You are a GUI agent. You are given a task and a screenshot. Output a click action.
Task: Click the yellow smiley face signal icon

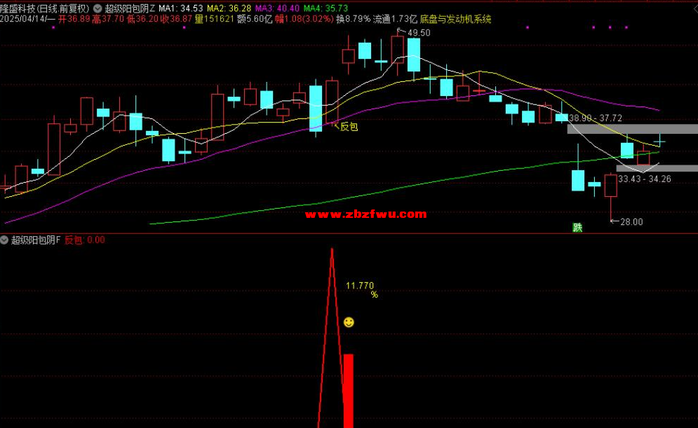[349, 322]
